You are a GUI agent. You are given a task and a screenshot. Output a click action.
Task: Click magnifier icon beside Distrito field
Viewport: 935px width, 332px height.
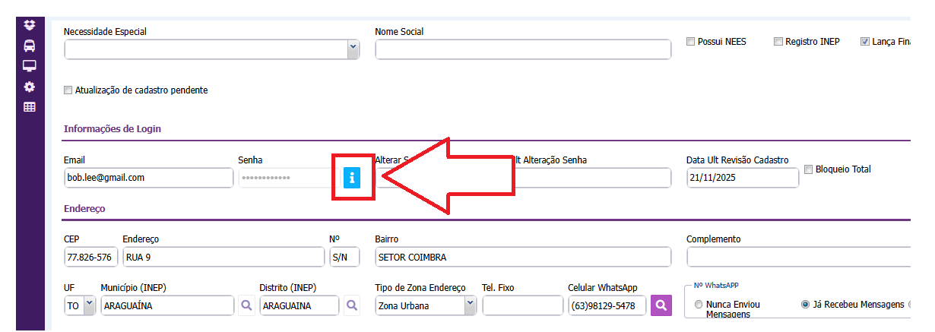[x=352, y=305]
